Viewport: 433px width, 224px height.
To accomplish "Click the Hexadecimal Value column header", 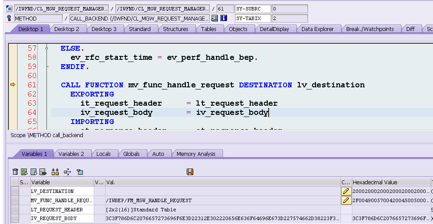I will (391, 182).
